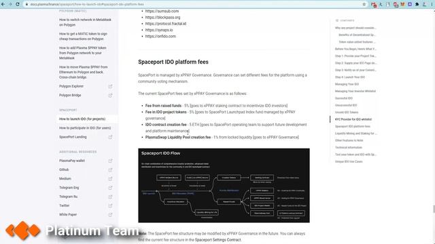Jump to 'KYC Provider for IDO whitelist' in contents
Viewport: 435px width, 244px height.
[353, 119]
